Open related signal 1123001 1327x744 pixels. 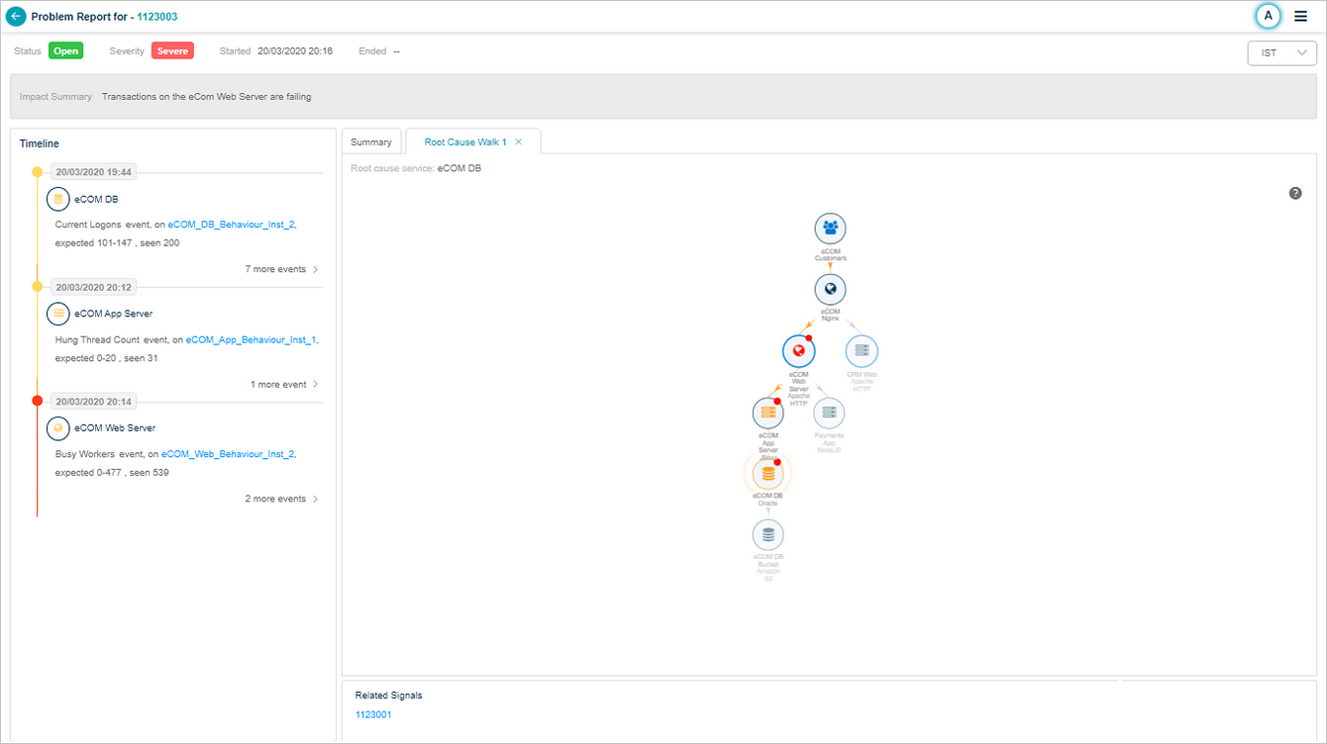(x=373, y=714)
